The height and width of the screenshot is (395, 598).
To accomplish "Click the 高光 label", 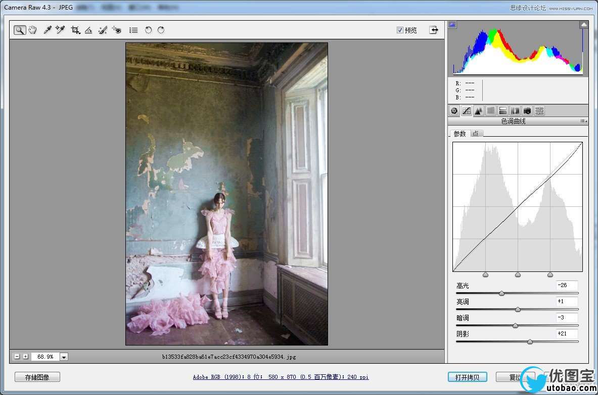I will coord(463,286).
